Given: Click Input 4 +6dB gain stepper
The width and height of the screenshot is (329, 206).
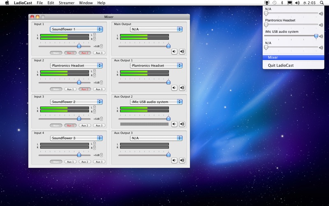Looking at the screenshot, I should coord(101,155).
